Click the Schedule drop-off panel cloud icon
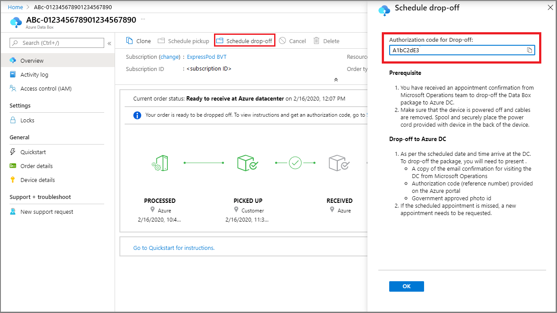The height and width of the screenshot is (313, 557). point(384,11)
